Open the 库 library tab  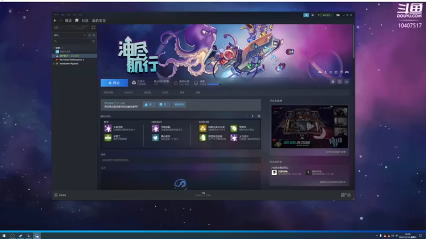coord(77,21)
